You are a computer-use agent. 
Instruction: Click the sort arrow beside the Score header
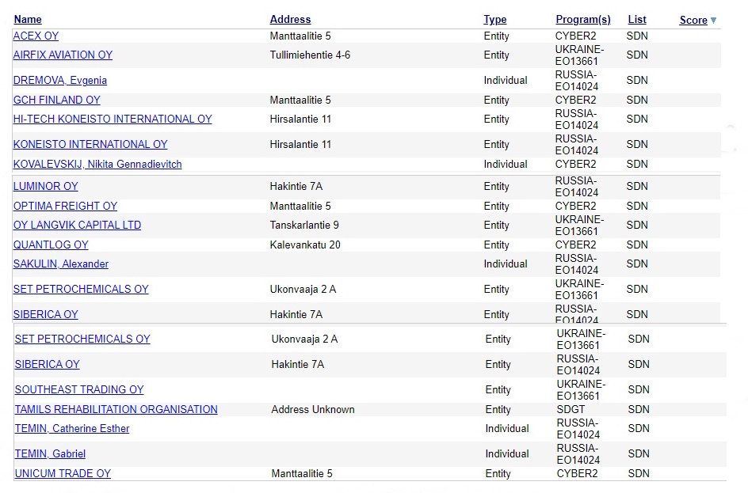click(713, 21)
